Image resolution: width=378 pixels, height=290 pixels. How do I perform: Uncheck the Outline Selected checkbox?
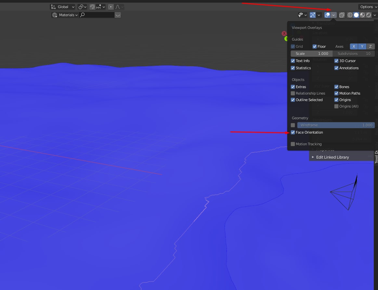coord(293,100)
